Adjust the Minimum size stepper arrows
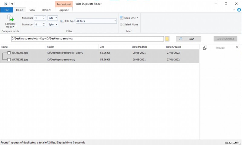Screen dimensions: 242x145 point(44,18)
